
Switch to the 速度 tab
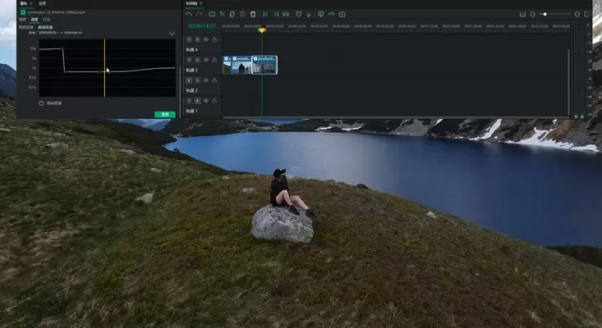[x=34, y=20]
